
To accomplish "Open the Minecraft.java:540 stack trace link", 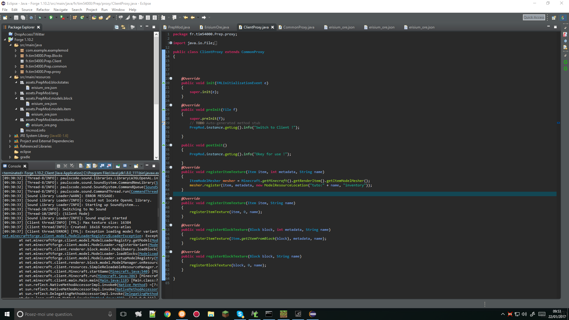I will point(129,271).
